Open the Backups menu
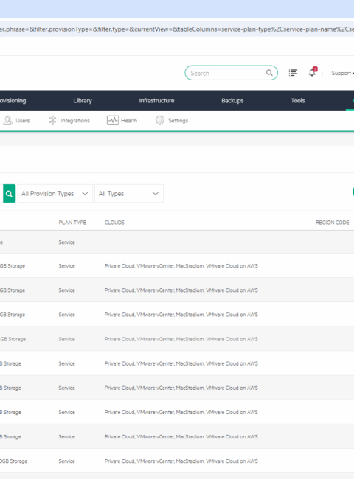This screenshot has height=479, width=354. 232,100
